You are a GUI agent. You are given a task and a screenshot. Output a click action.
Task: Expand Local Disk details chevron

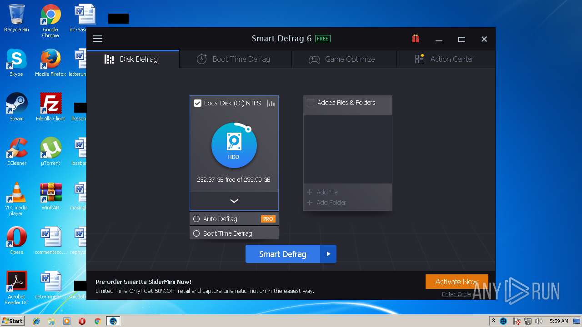tap(234, 201)
